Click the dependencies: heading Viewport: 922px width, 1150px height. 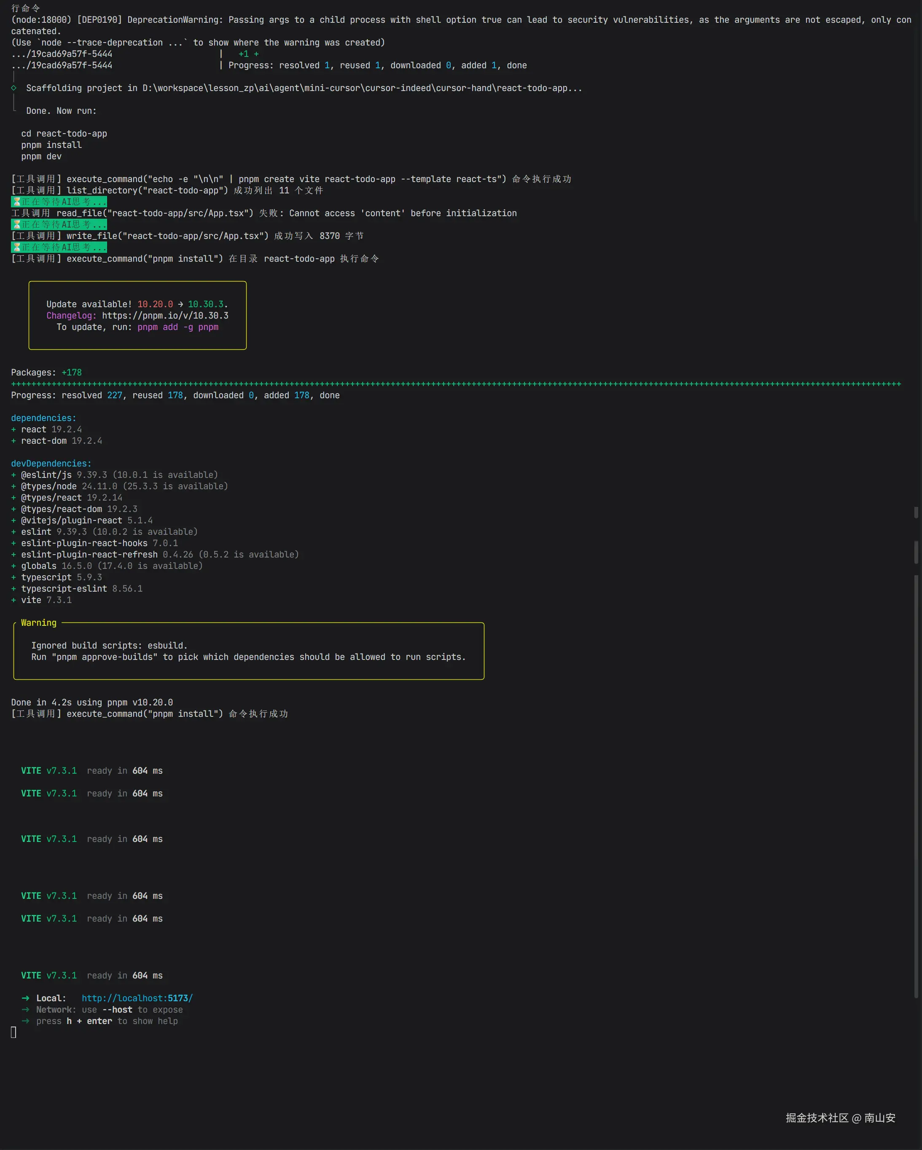coord(44,418)
